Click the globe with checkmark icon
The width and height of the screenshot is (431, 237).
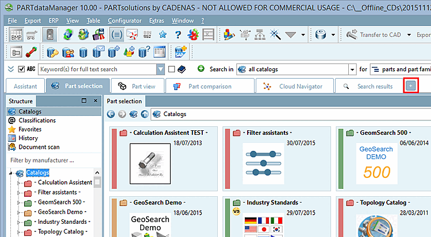[x=83, y=34]
